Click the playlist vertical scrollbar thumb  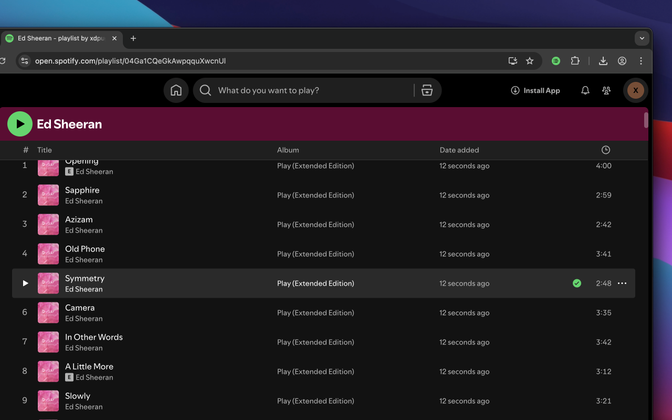tap(646, 120)
